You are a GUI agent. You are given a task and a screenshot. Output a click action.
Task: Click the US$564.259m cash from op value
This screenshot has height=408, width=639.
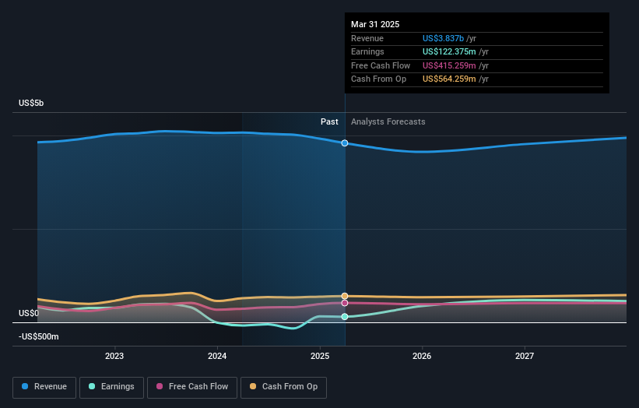(449, 79)
